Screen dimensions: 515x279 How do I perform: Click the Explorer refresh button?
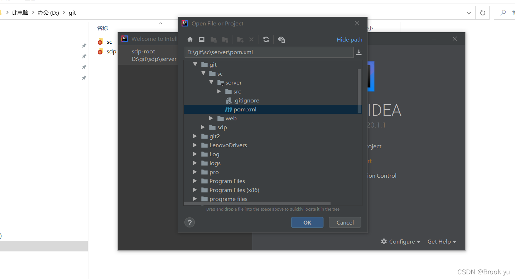[x=482, y=13]
